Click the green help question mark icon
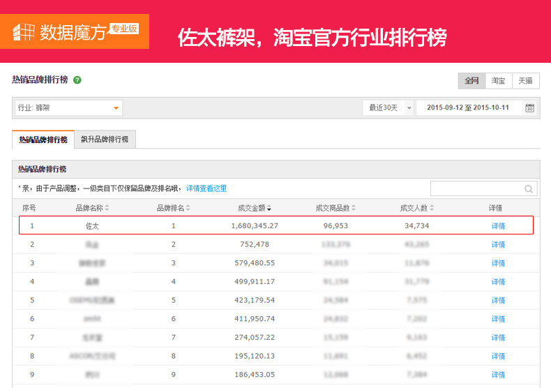 point(77,80)
